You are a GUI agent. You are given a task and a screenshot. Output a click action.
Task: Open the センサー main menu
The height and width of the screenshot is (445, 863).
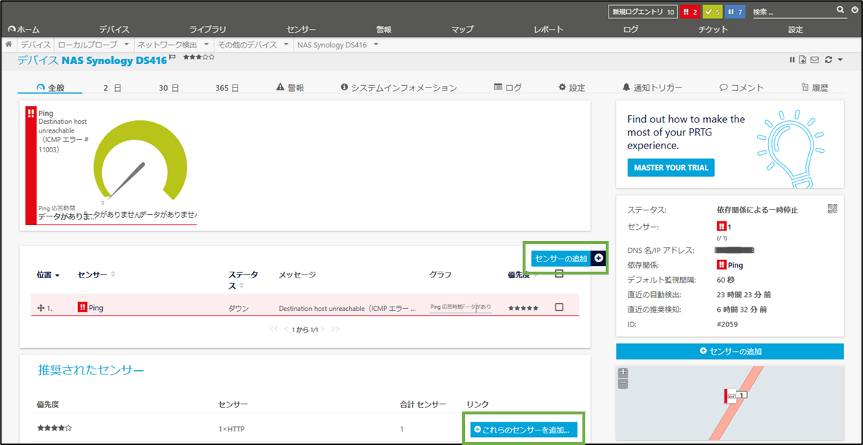pos(301,30)
